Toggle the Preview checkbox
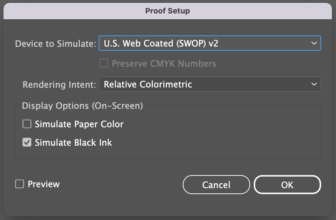Screen dimensions: 336x220 click(20, 184)
